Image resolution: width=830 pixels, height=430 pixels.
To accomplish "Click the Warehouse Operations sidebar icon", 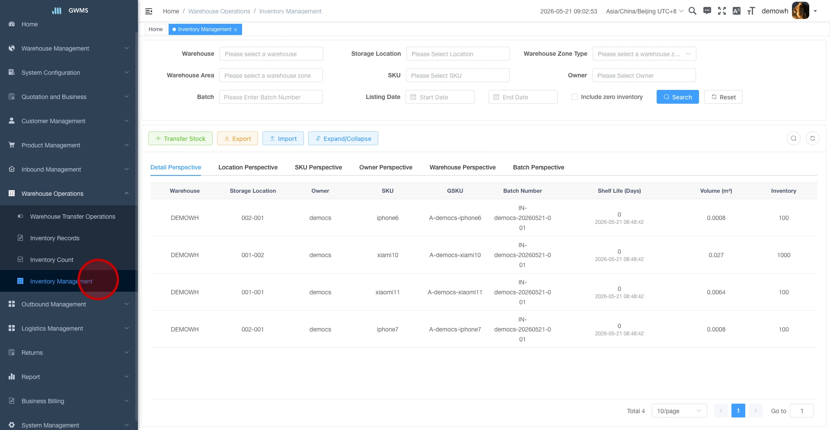I will (x=12, y=194).
